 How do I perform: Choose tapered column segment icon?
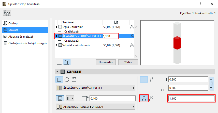coord(152,79)
